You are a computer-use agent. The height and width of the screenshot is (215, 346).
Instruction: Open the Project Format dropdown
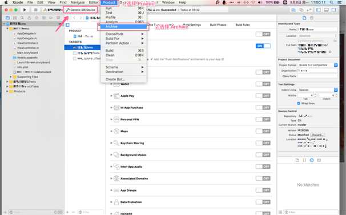[x=317, y=65]
